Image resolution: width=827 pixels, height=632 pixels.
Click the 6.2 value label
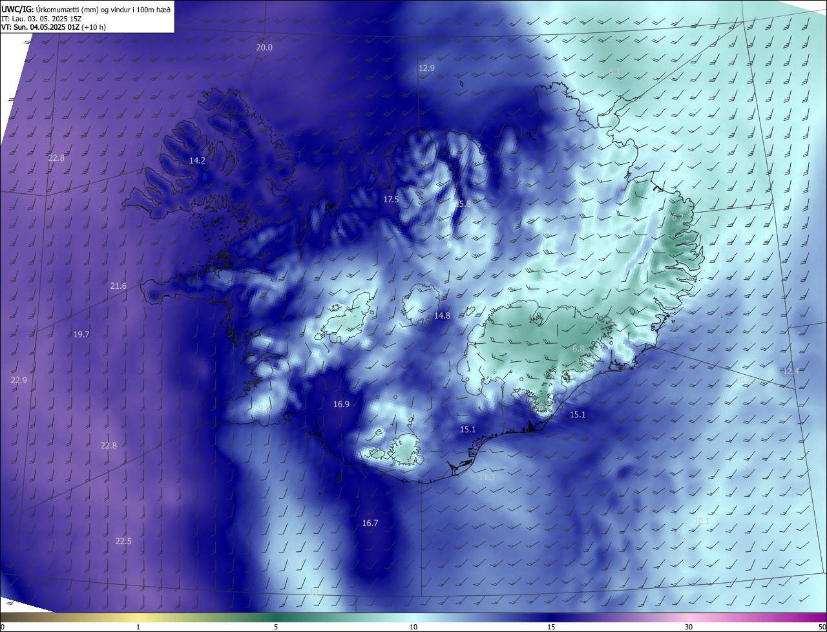pos(677,218)
